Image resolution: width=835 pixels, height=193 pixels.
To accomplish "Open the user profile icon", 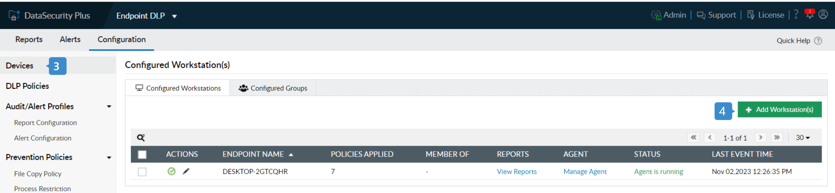I will point(823,15).
